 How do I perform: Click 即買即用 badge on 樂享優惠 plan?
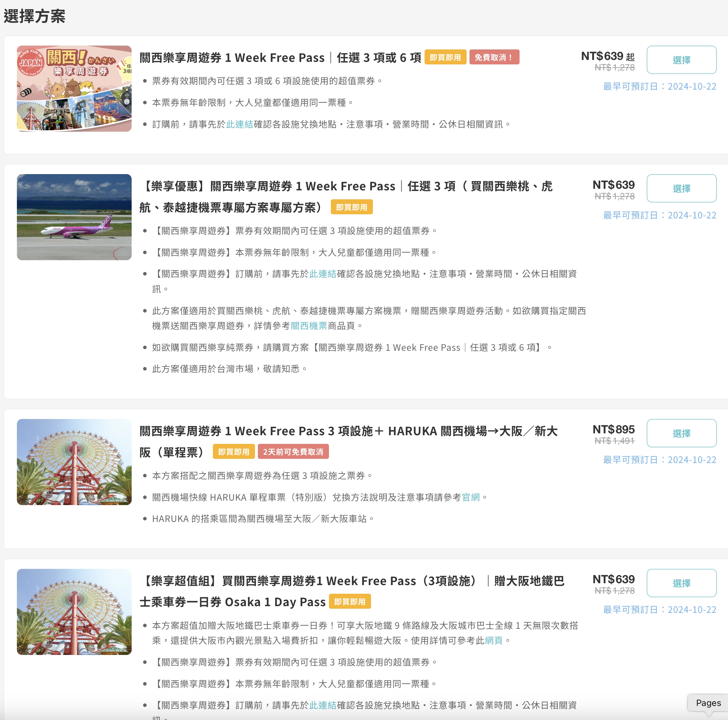352,207
